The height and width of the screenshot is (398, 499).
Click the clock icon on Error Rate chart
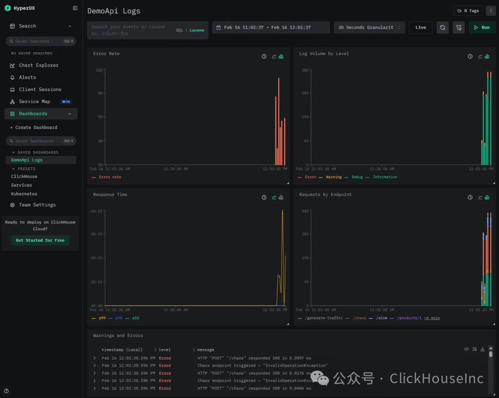tap(264, 56)
